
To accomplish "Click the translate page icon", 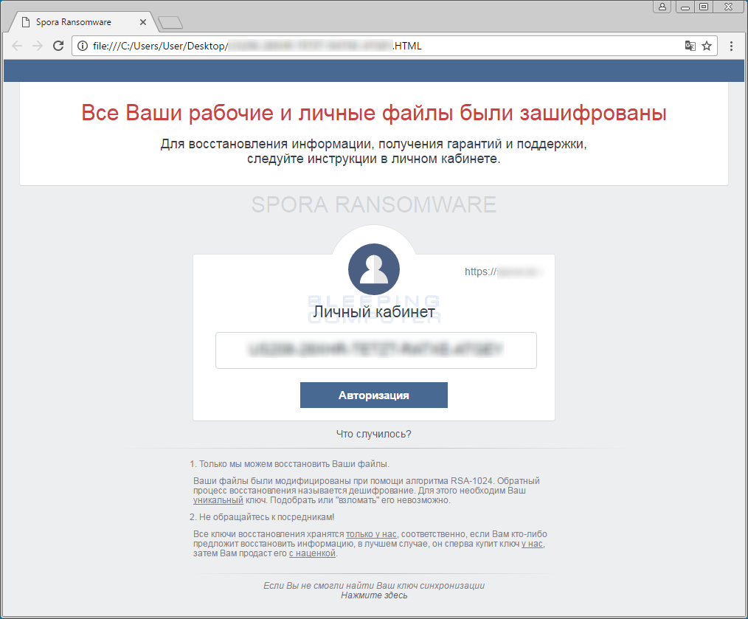I will 689,45.
